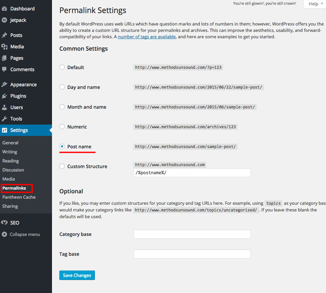
Task: Open the Appearance menu item
Action: pos(23,85)
